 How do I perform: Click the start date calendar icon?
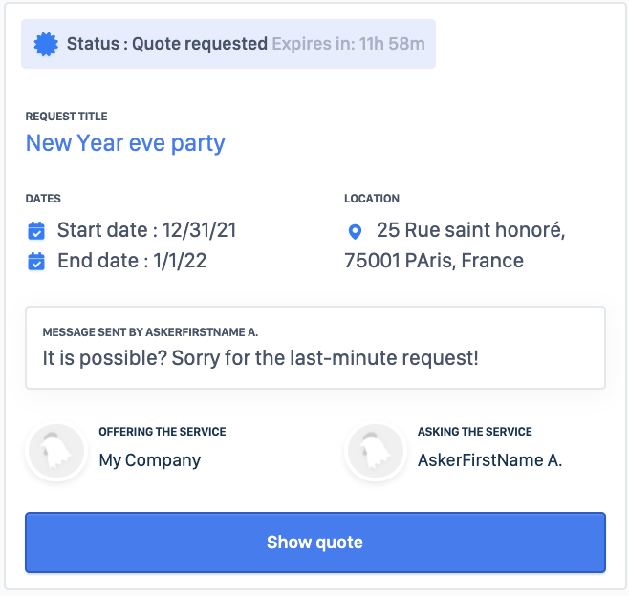tap(36, 230)
